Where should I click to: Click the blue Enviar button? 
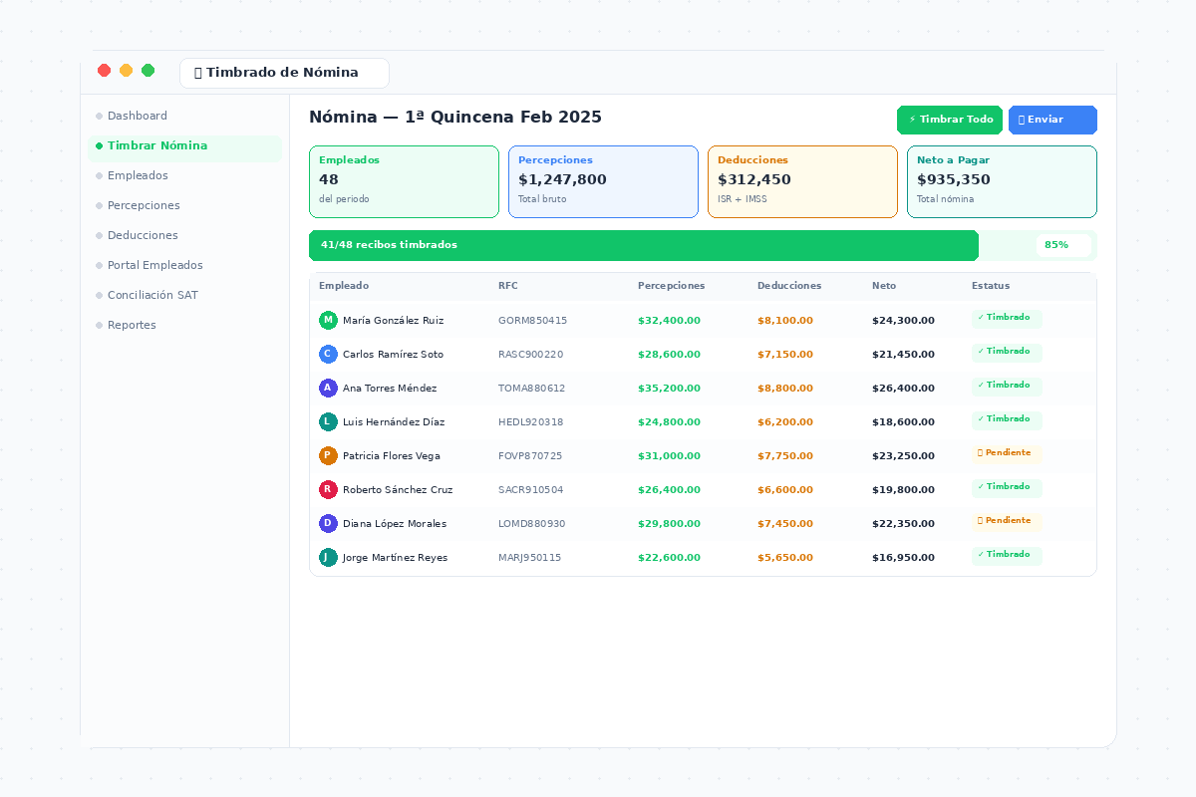point(1052,120)
